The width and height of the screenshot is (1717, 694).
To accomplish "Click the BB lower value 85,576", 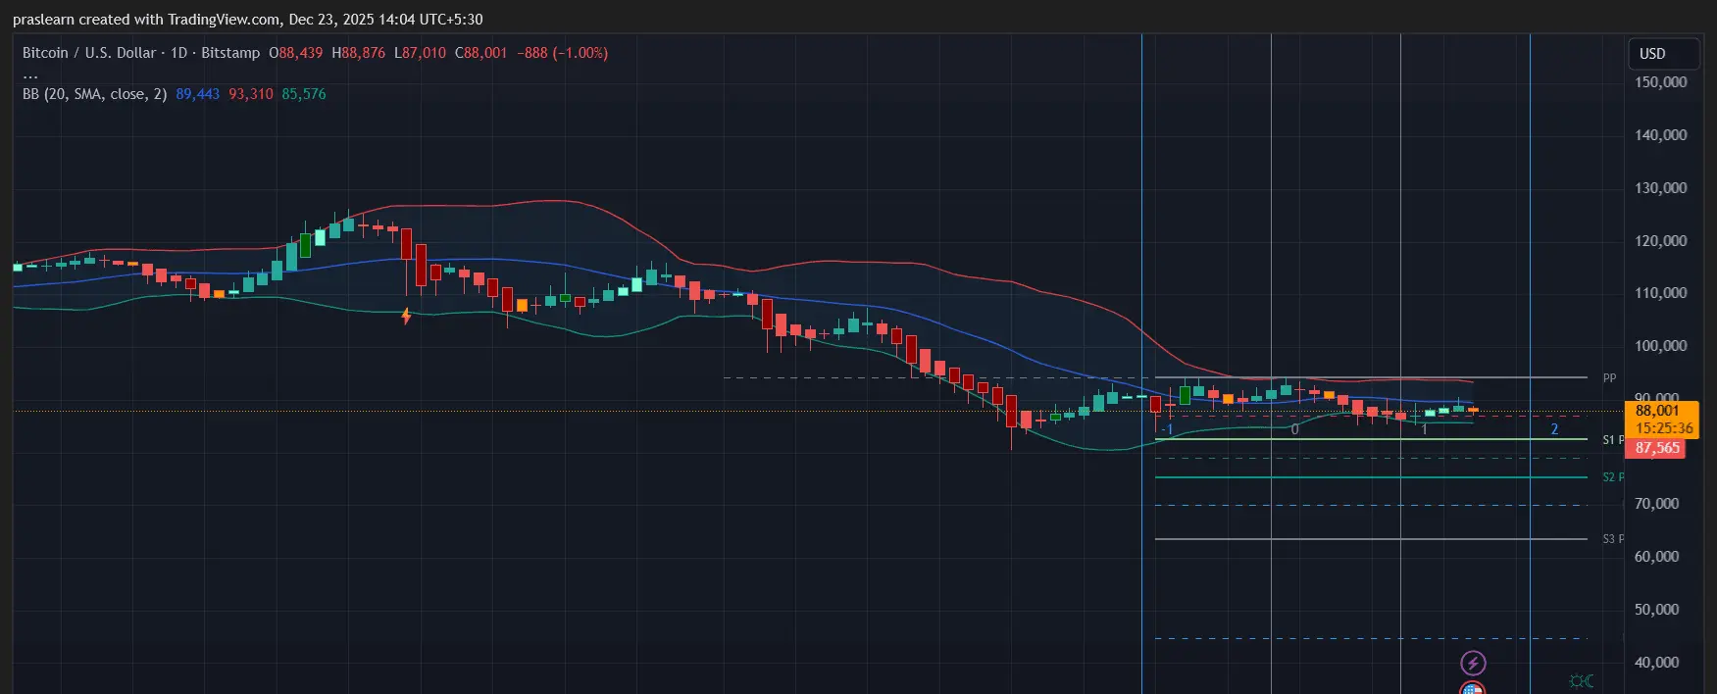I will tap(304, 94).
